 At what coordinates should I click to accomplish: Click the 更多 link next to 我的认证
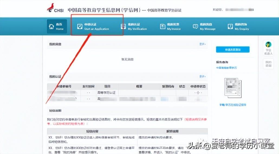203,76
